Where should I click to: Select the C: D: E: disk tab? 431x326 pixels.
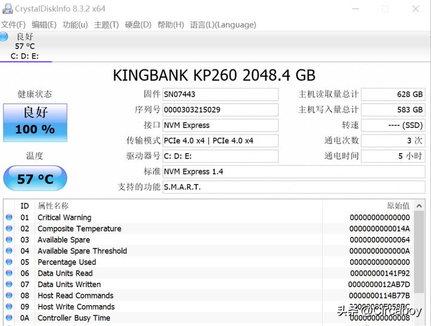[26, 56]
